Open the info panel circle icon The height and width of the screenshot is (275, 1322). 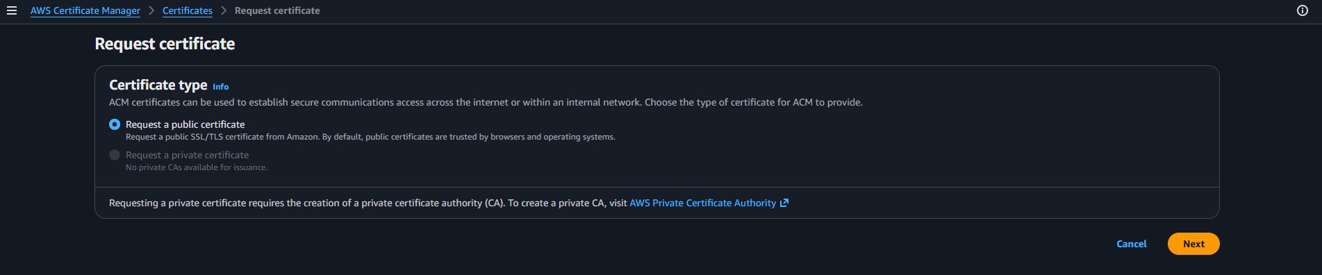pyautogui.click(x=1303, y=10)
